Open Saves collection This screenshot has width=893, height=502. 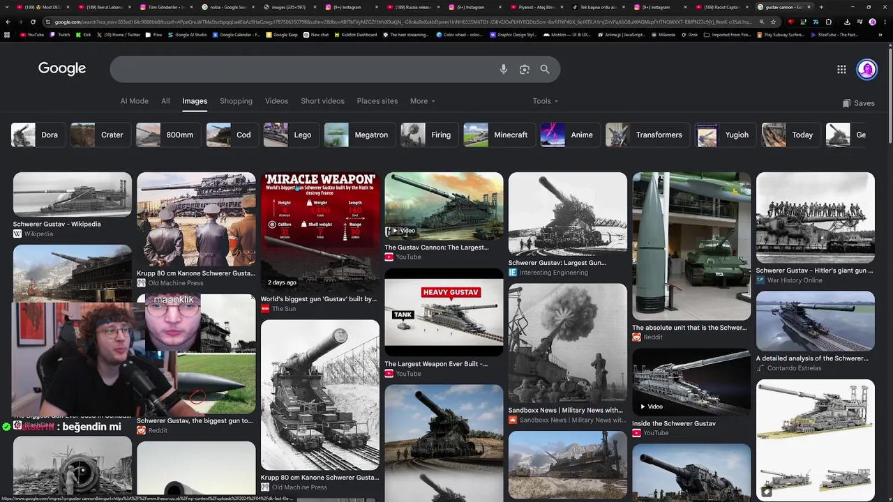point(858,103)
